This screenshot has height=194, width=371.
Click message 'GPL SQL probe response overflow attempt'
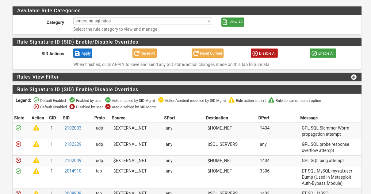point(325,147)
